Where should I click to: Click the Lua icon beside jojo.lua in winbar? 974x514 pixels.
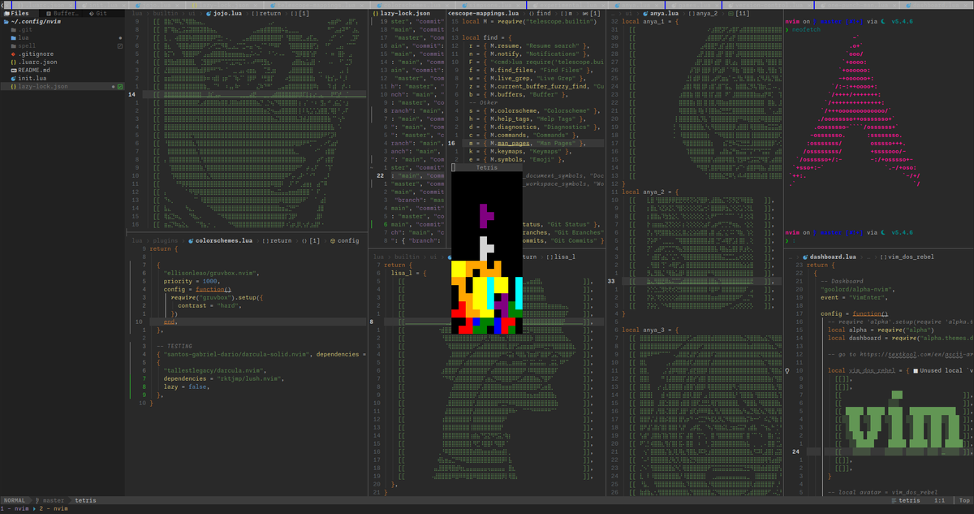[x=209, y=14]
